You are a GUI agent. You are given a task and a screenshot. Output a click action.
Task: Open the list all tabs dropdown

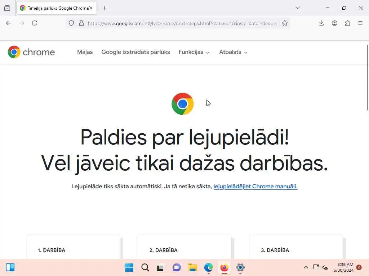[x=298, y=8]
